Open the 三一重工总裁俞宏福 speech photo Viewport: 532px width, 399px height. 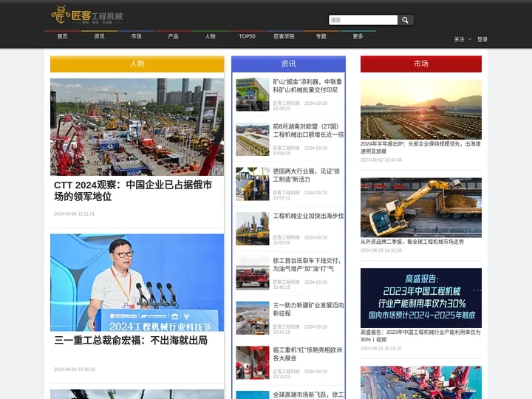coord(137,282)
